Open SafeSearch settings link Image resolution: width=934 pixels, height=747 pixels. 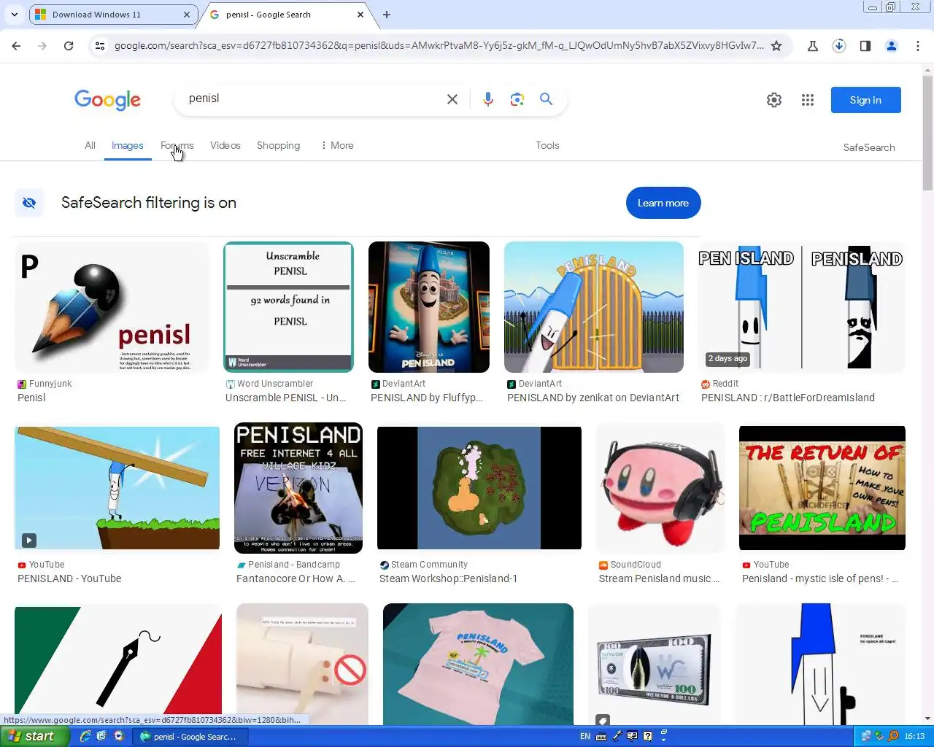[869, 147]
